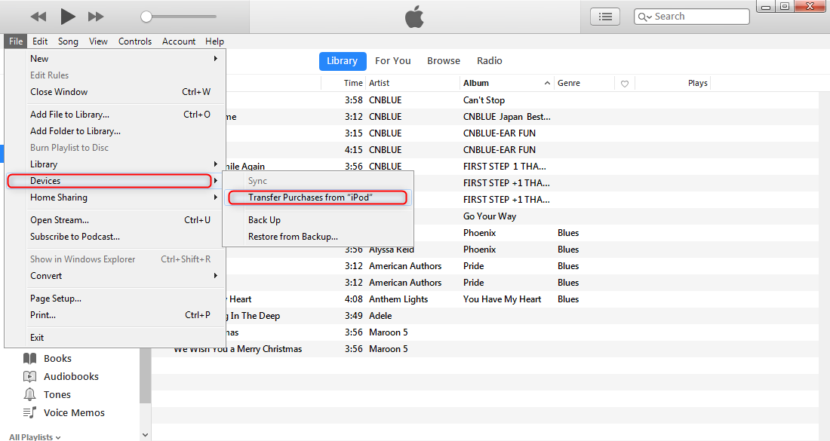Open Tones in the sidebar
The height and width of the screenshot is (441, 830).
click(x=47, y=394)
